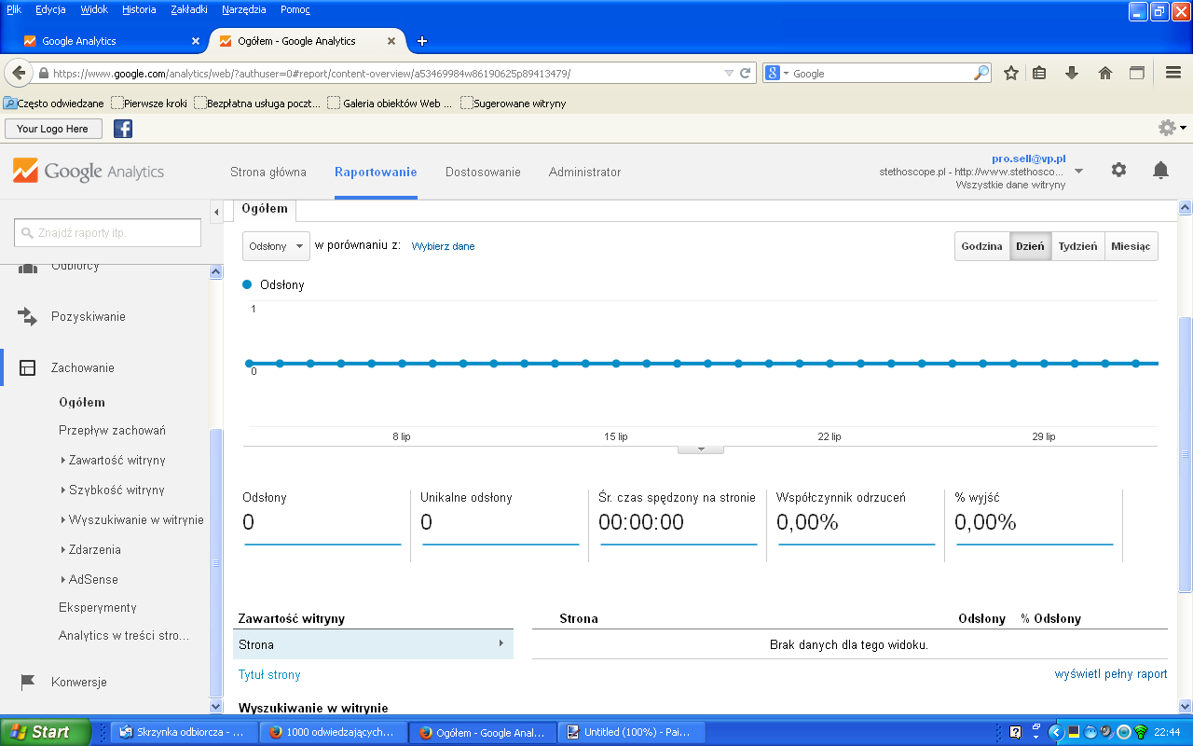Switch chart granularity to Godzina

pos(982,246)
